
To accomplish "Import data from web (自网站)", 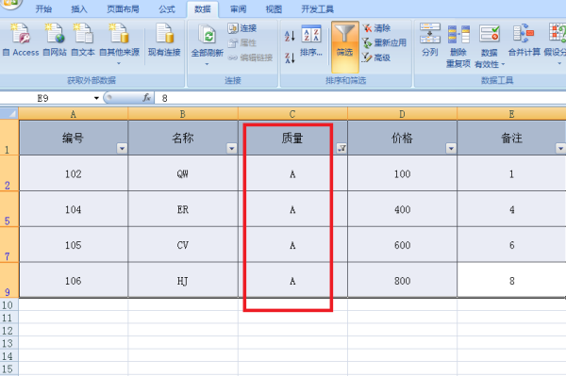I will [x=55, y=40].
